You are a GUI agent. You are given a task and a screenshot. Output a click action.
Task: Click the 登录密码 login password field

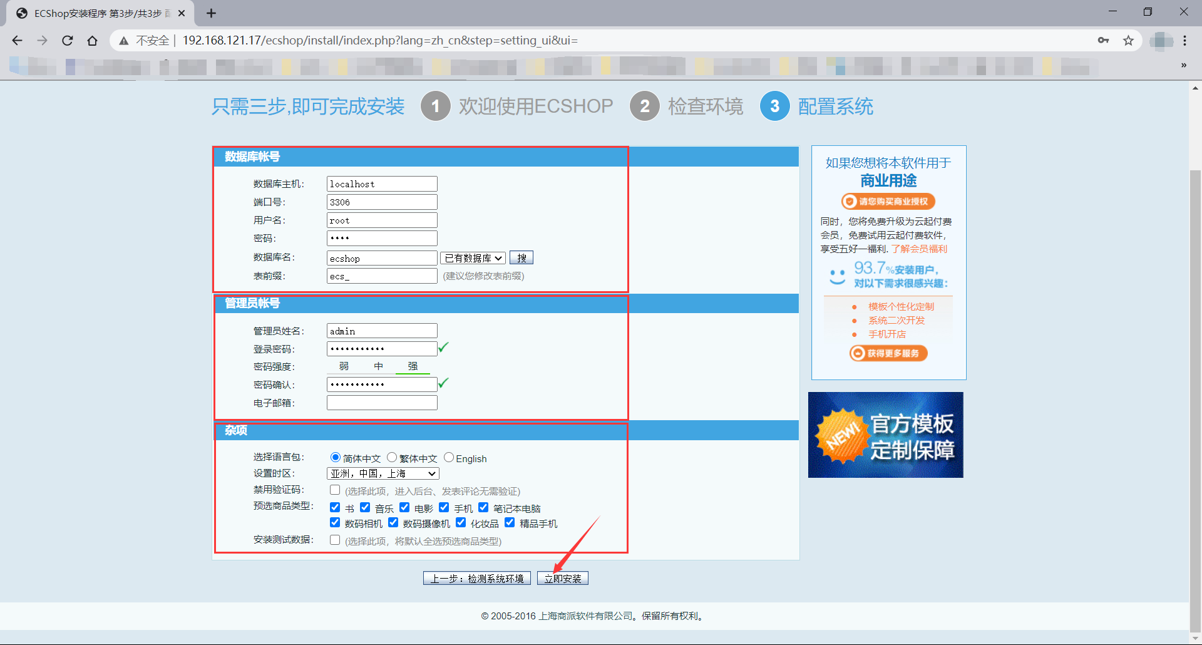click(x=382, y=349)
